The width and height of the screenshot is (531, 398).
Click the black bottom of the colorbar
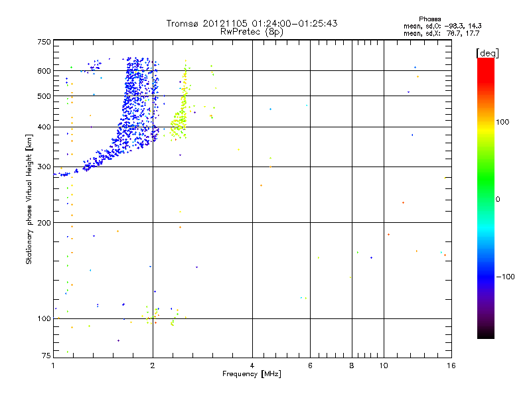click(486, 334)
